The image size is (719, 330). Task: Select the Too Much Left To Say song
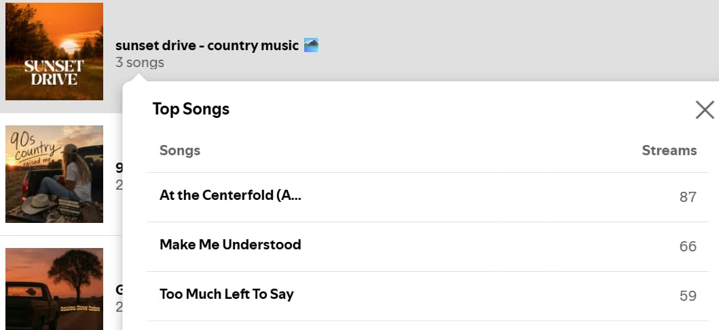tap(227, 294)
